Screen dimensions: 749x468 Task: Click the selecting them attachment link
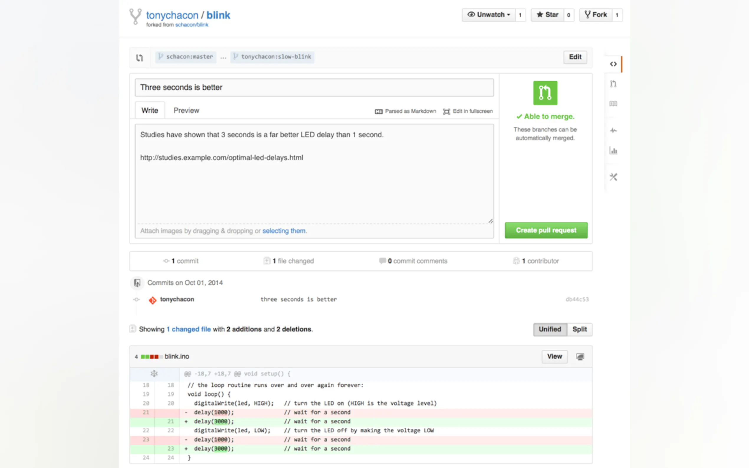point(284,231)
